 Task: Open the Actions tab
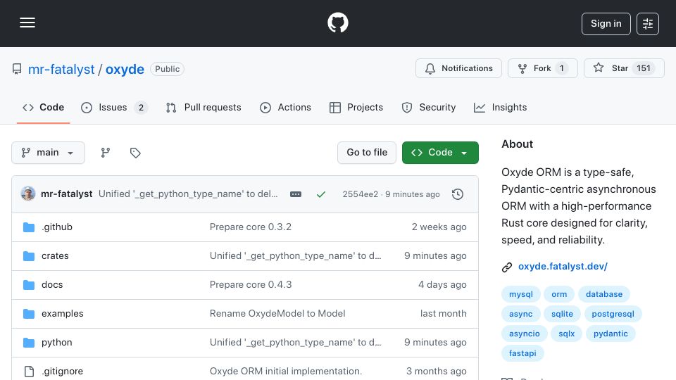pyautogui.click(x=285, y=107)
